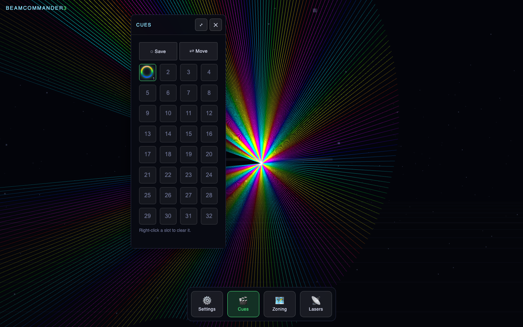Pick cue slot 15
This screenshot has width=523, height=327.
(188, 134)
